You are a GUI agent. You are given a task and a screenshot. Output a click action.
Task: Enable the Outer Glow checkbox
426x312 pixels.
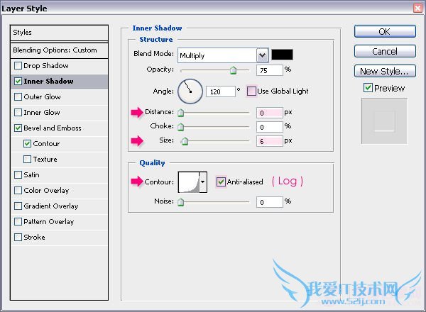(x=18, y=97)
